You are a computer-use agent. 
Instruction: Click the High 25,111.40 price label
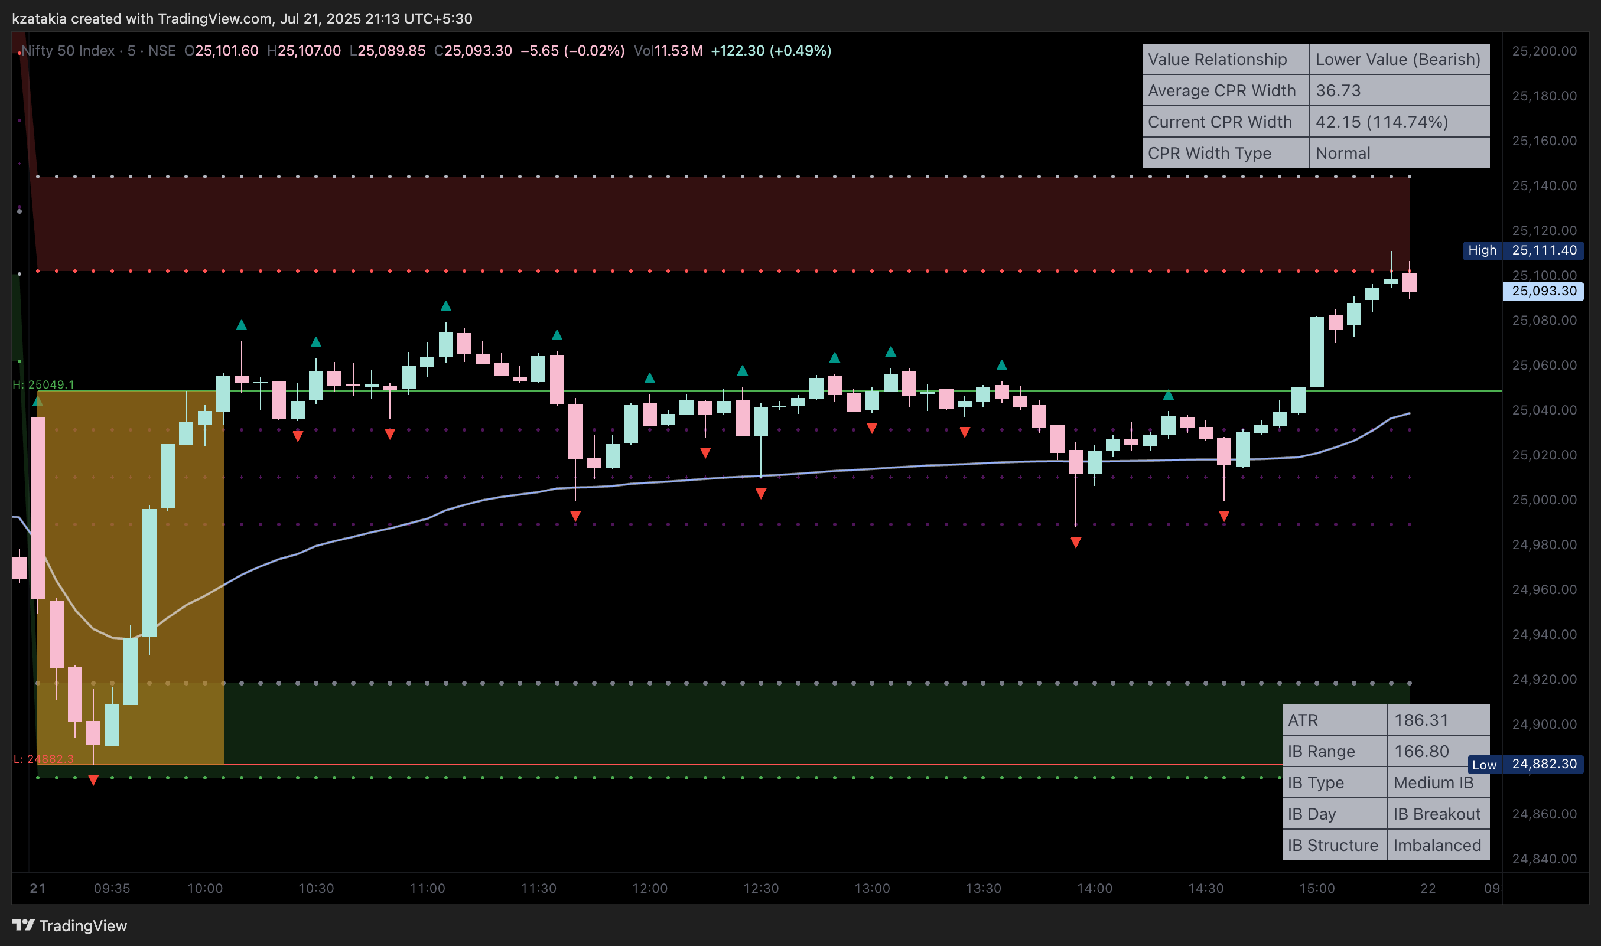(x=1522, y=250)
